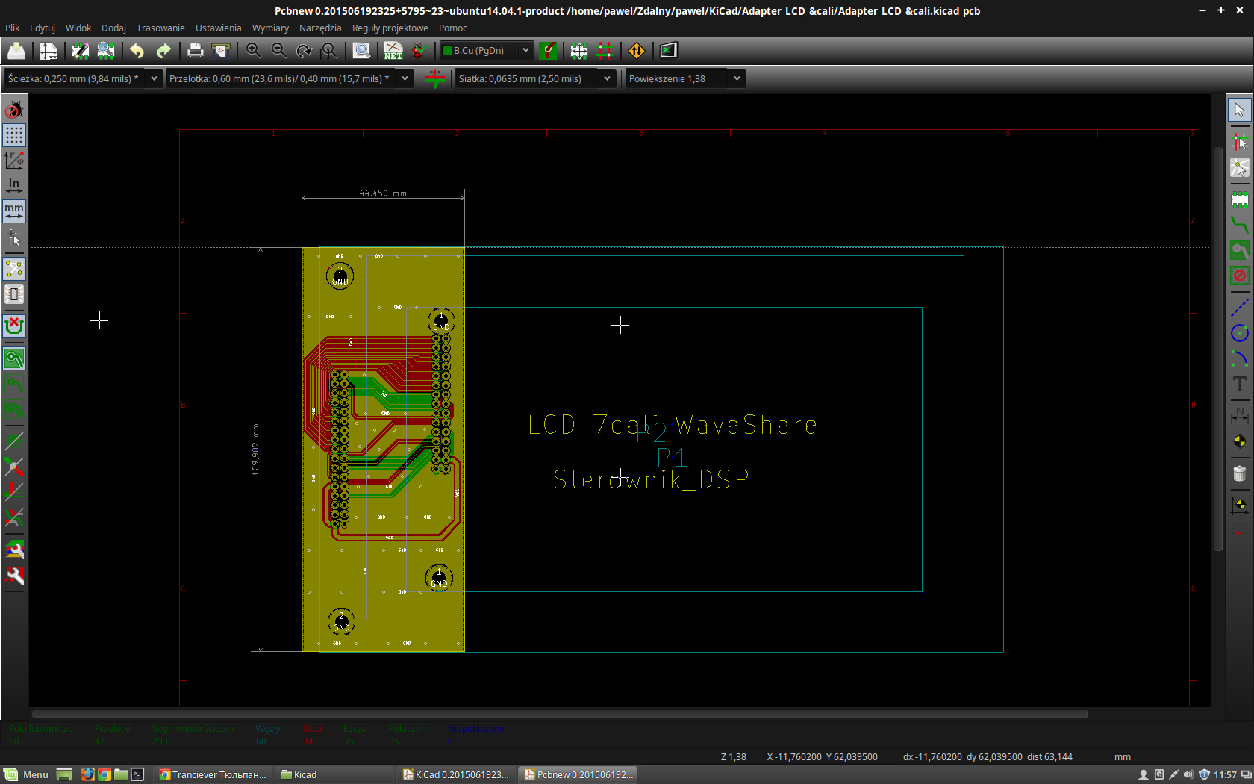Viewport: 1254px width, 784px height.
Task: Toggle ratsnest display on left toolbar
Action: click(14, 269)
